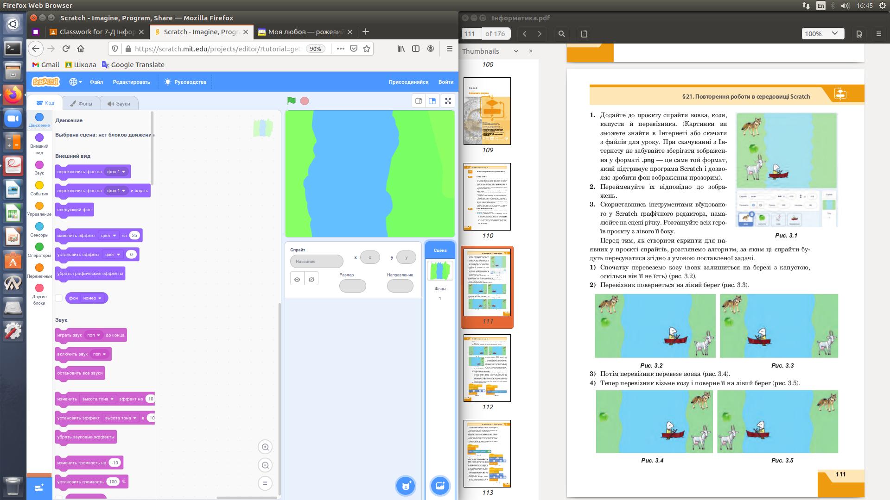This screenshot has width=890, height=500.
Task: Click the green flag to run
Action: (x=291, y=101)
